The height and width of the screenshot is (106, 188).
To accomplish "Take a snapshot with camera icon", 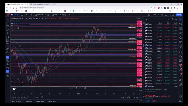I will click(x=173, y=15).
